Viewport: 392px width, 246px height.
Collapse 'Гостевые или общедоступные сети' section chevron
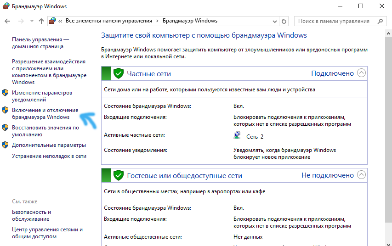click(361, 175)
